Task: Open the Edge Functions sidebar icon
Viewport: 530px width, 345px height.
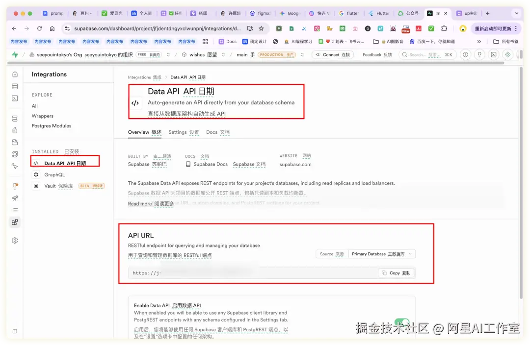Action: [15, 154]
